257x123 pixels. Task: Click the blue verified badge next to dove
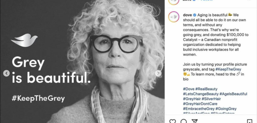coord(195,15)
